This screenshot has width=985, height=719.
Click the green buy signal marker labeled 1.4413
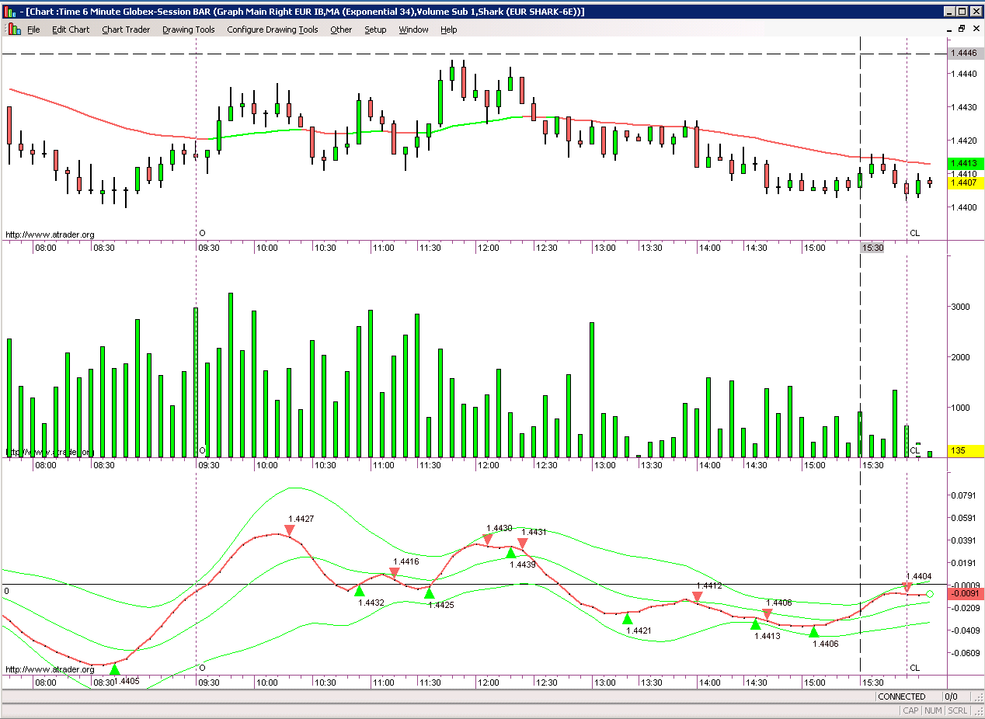point(755,624)
